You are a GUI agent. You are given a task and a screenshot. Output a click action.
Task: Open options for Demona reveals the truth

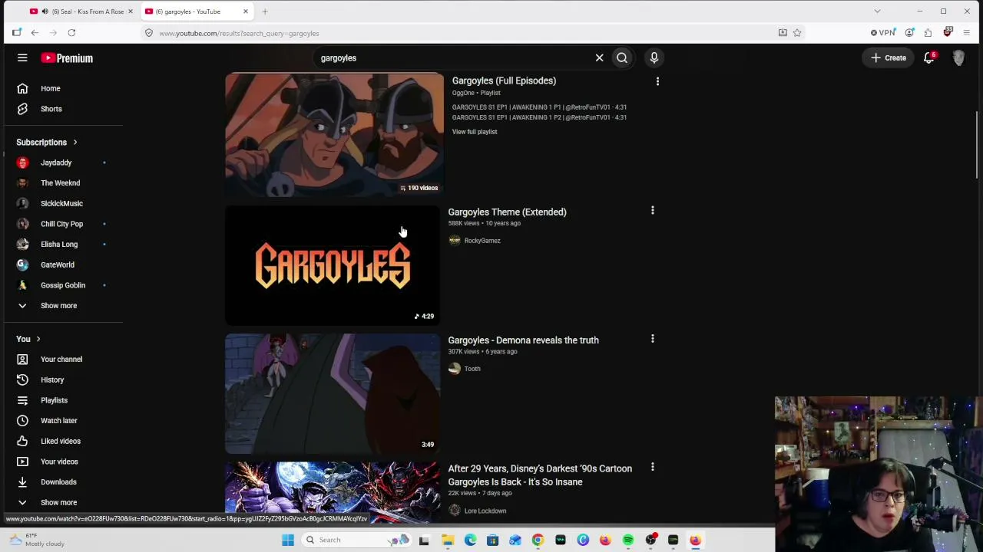(x=653, y=338)
